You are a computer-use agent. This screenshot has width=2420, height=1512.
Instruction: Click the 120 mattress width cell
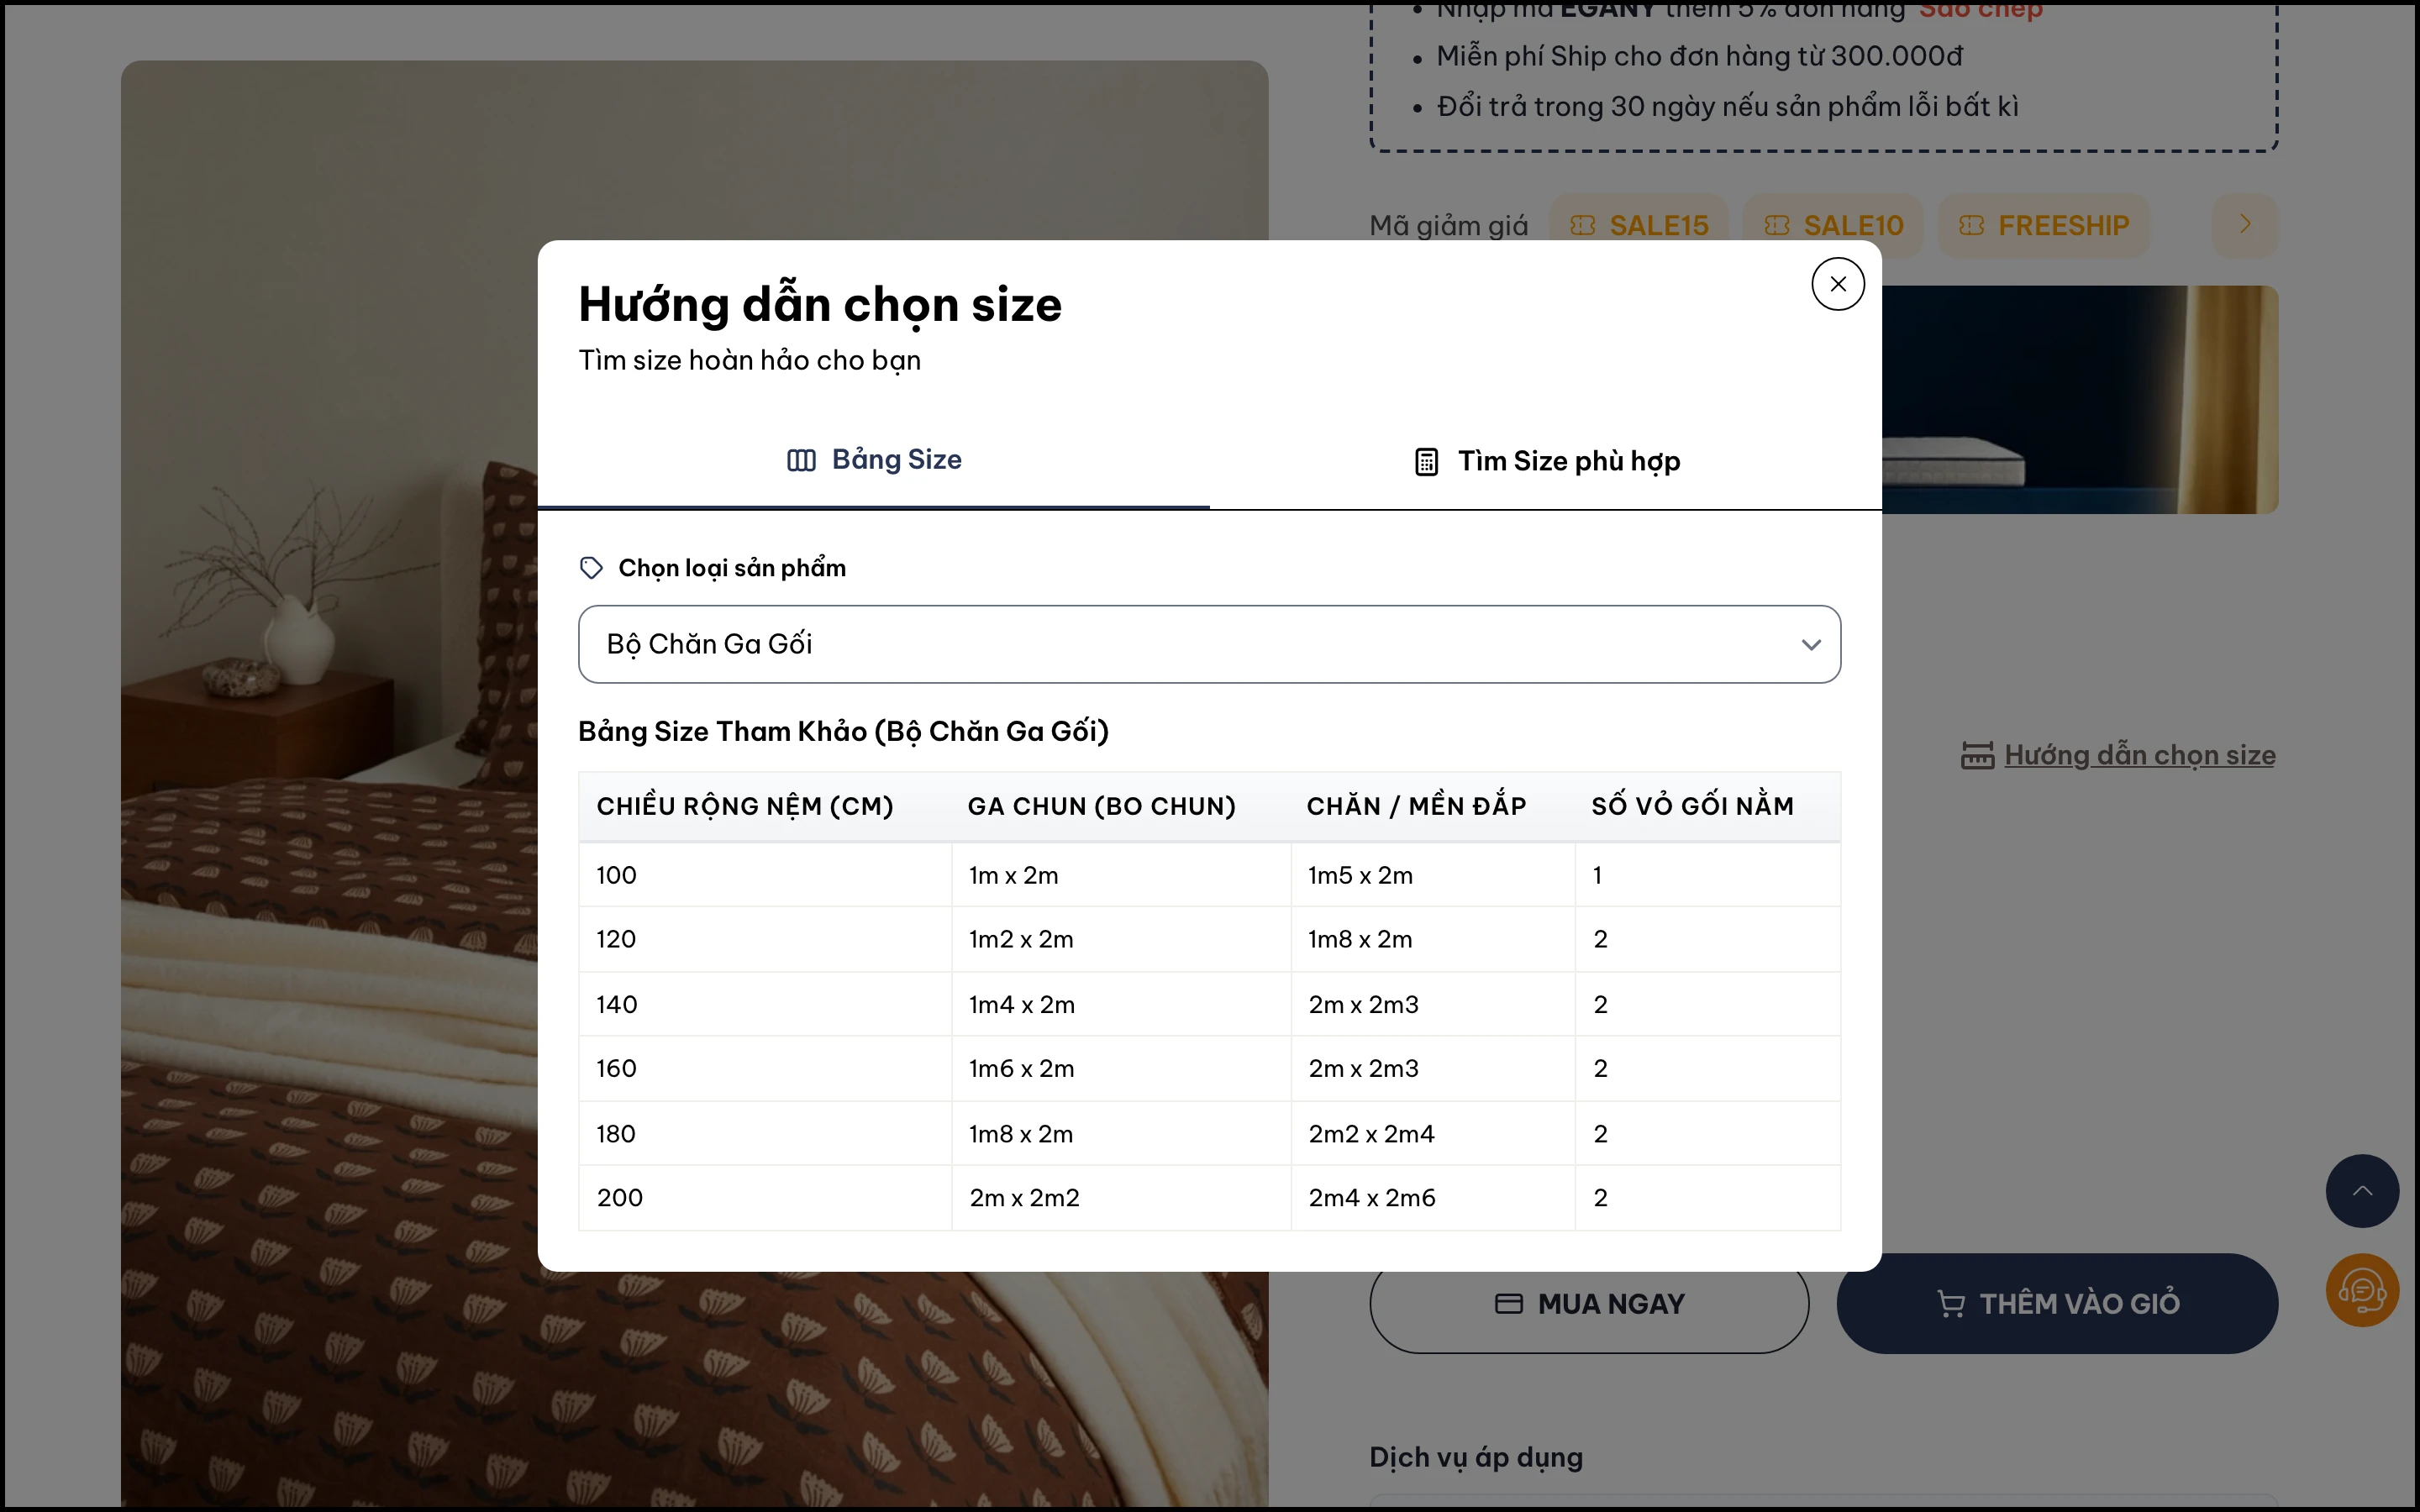765,939
